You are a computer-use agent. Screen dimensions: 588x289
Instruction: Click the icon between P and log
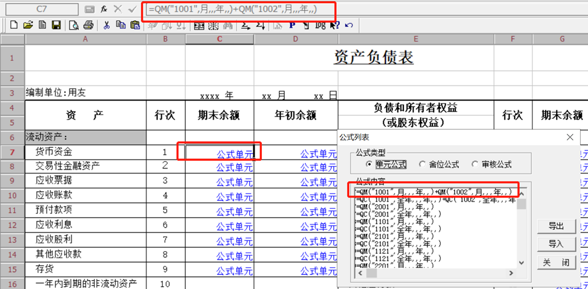(x=306, y=26)
